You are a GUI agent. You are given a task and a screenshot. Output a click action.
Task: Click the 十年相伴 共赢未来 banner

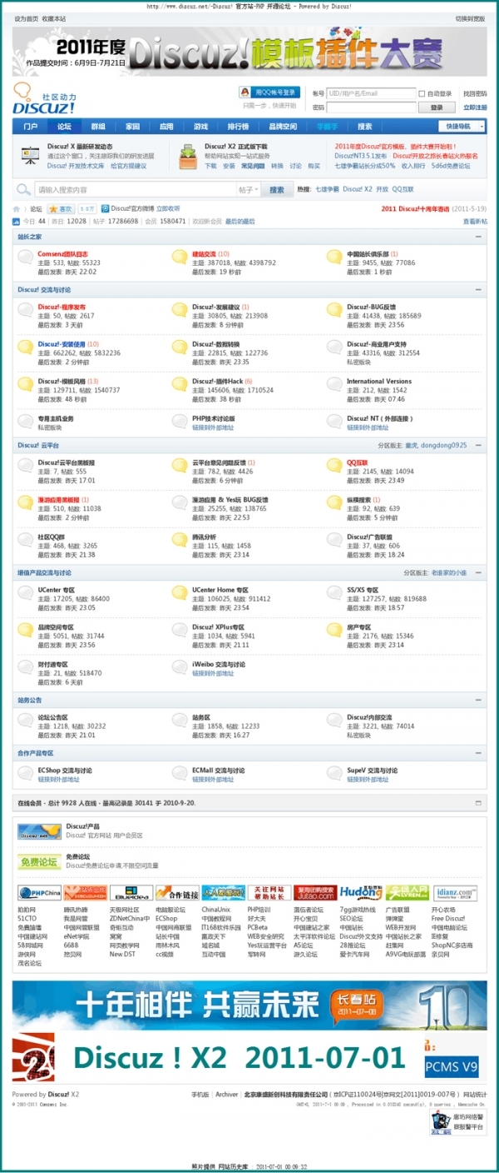(249, 1005)
